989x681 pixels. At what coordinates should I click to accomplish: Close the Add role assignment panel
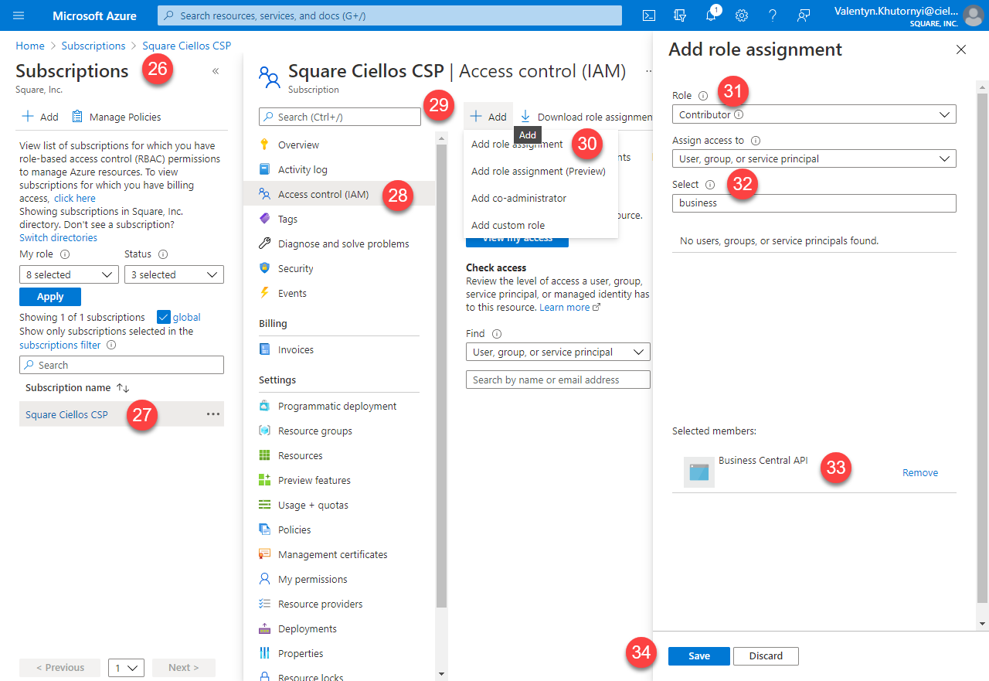pos(961,49)
